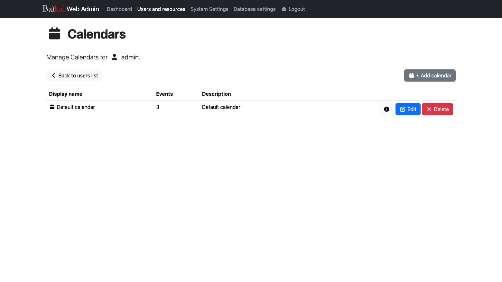Click the events count 3
This screenshot has height=282, width=502.
coord(158,107)
